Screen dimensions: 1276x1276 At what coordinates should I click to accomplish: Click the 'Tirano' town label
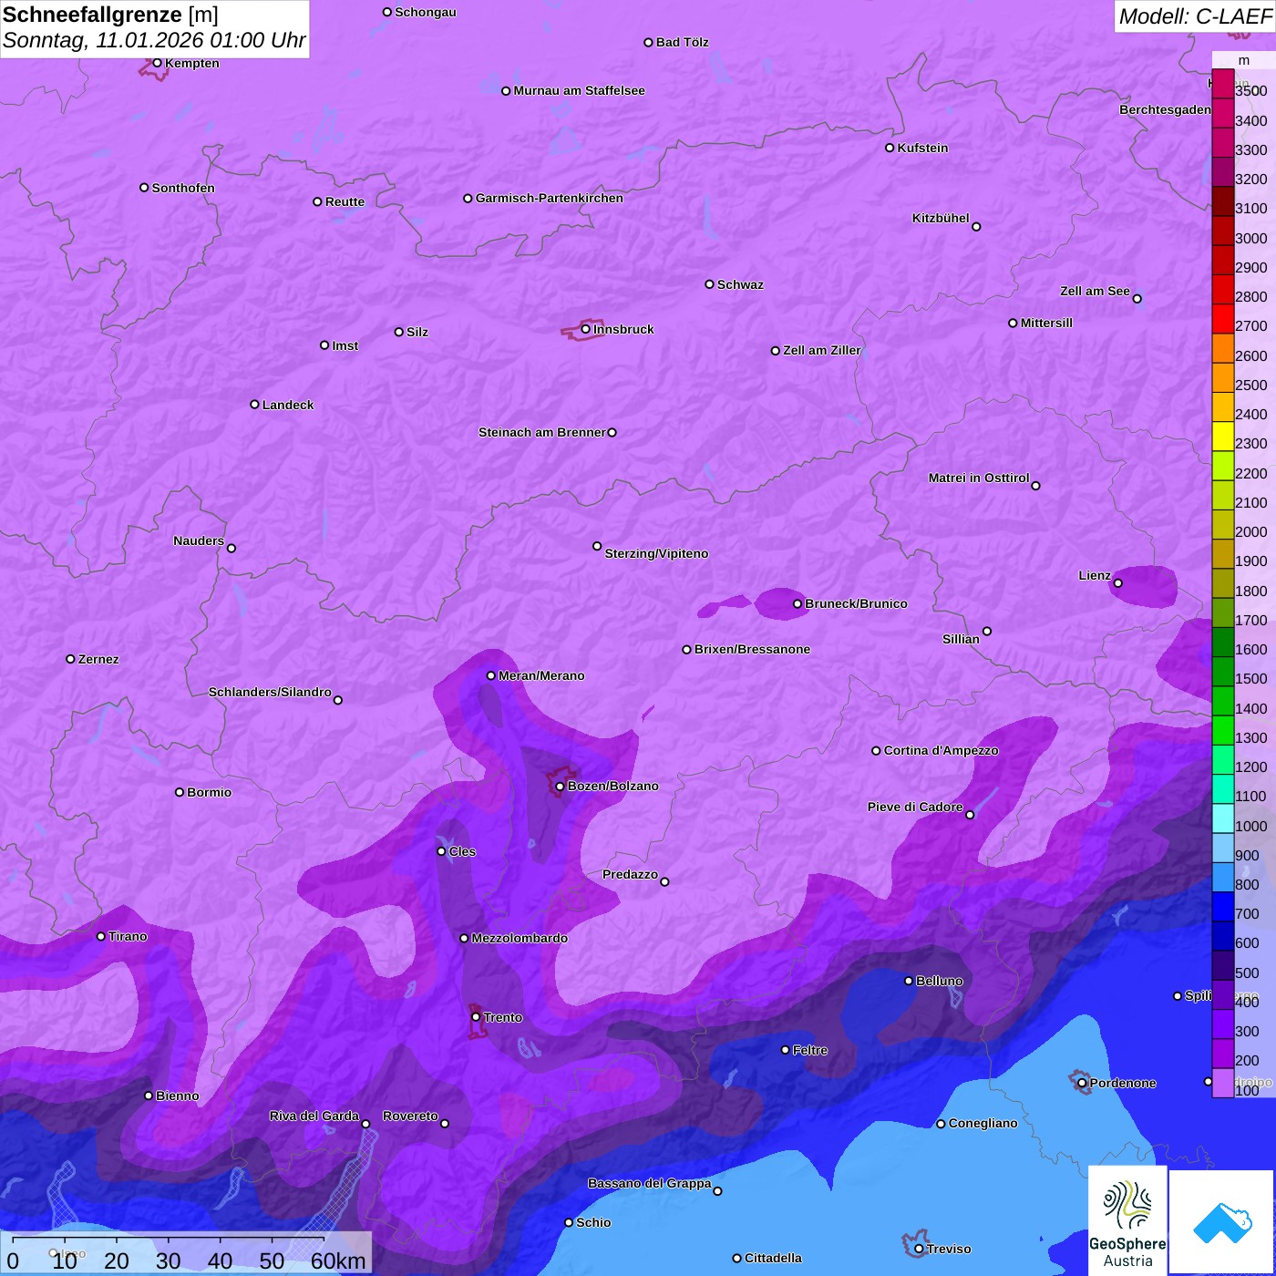(x=128, y=936)
